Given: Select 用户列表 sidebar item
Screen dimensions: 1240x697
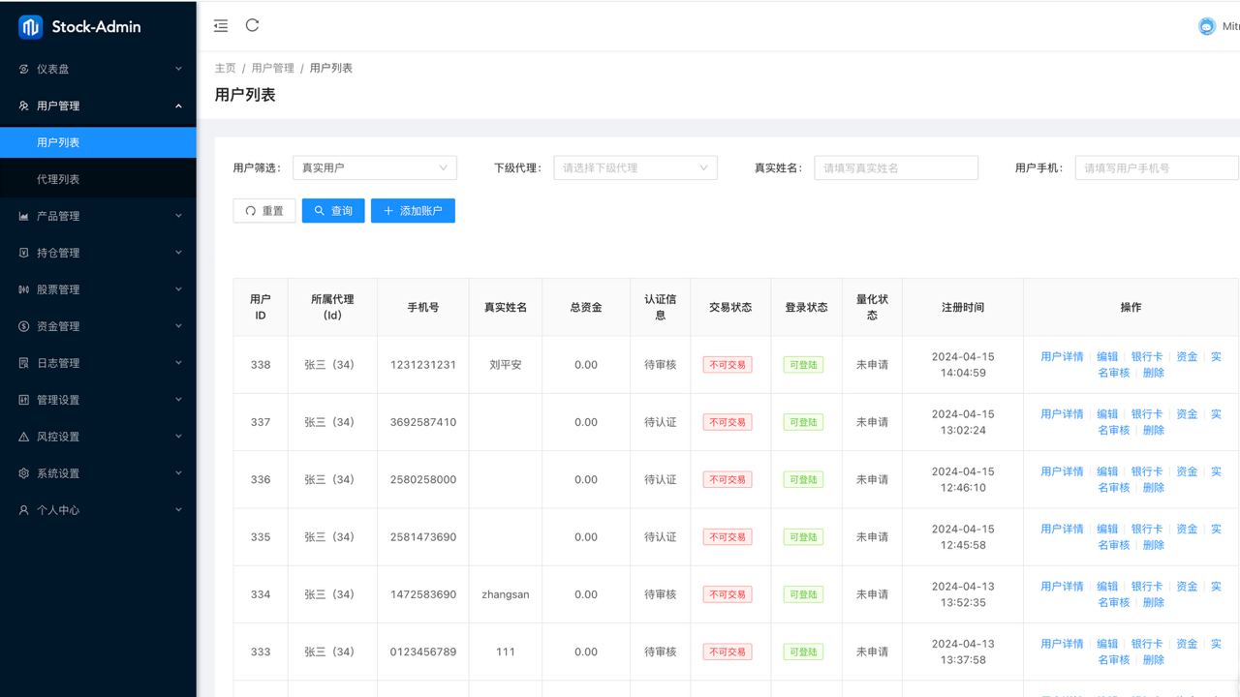Looking at the screenshot, I should [58, 143].
